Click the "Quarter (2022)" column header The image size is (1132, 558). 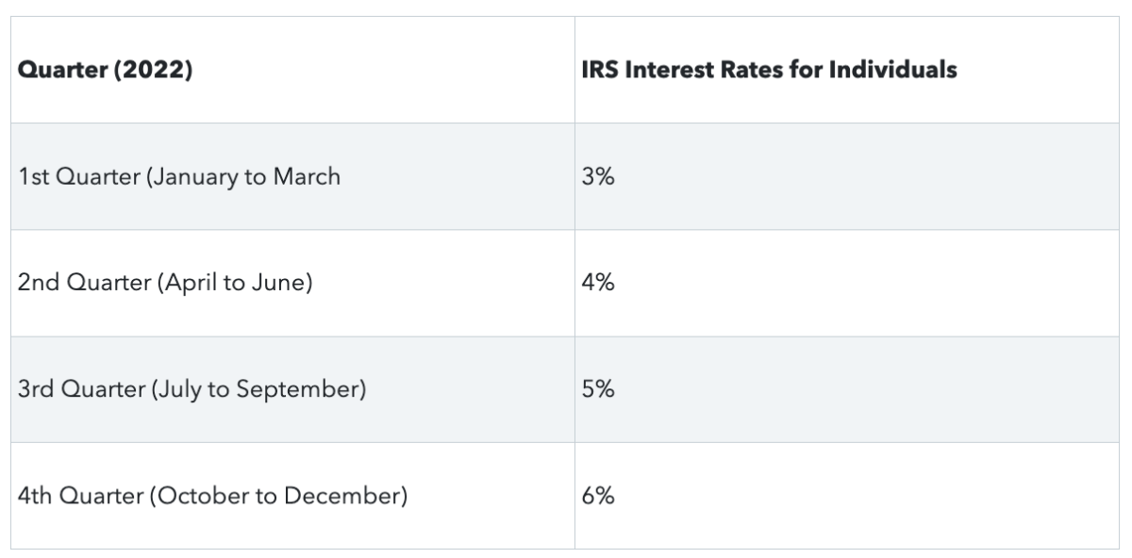click(x=105, y=71)
